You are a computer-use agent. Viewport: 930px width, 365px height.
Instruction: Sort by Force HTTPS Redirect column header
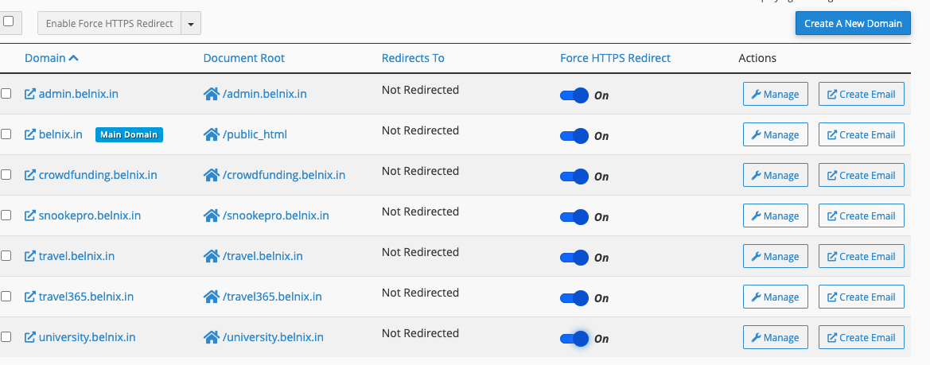click(615, 58)
